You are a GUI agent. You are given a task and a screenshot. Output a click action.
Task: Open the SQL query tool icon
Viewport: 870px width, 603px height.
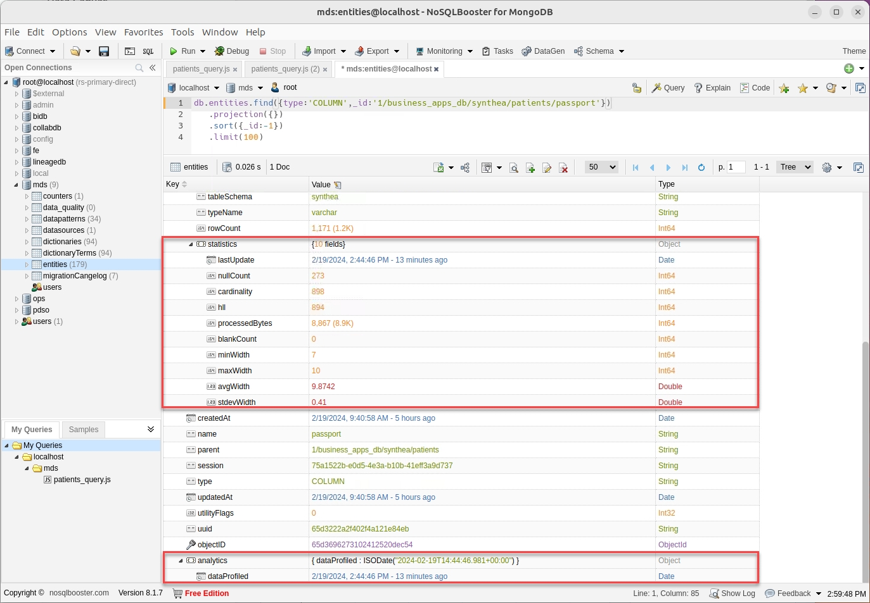148,51
